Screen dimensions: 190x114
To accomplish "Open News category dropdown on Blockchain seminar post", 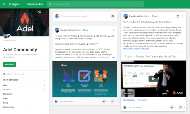I will coord(155,16).
